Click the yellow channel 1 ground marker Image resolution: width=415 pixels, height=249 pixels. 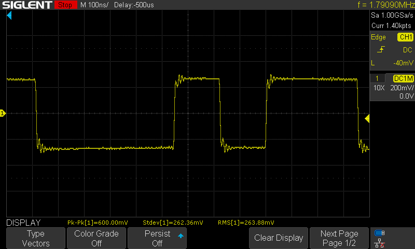3,113
